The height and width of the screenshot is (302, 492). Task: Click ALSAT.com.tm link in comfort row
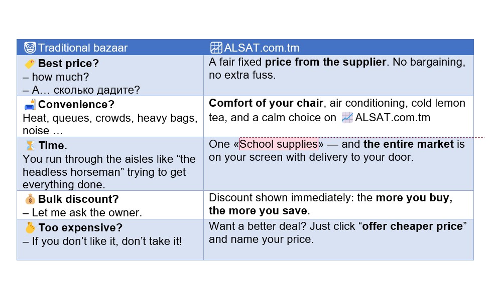point(393,118)
